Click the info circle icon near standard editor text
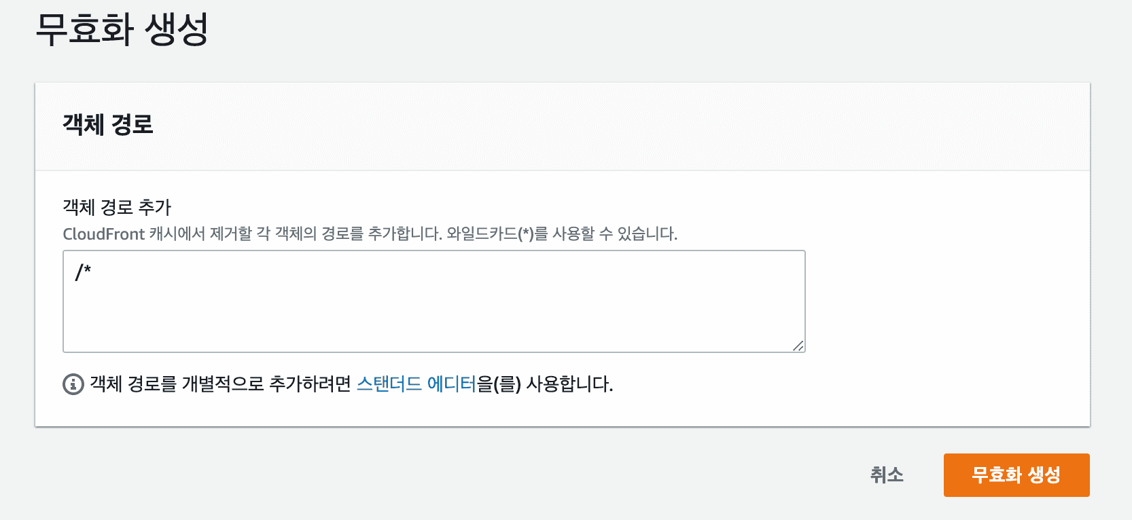 pos(73,384)
